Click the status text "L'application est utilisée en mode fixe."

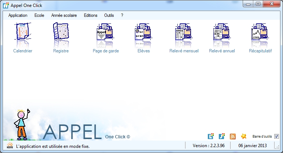53,146
